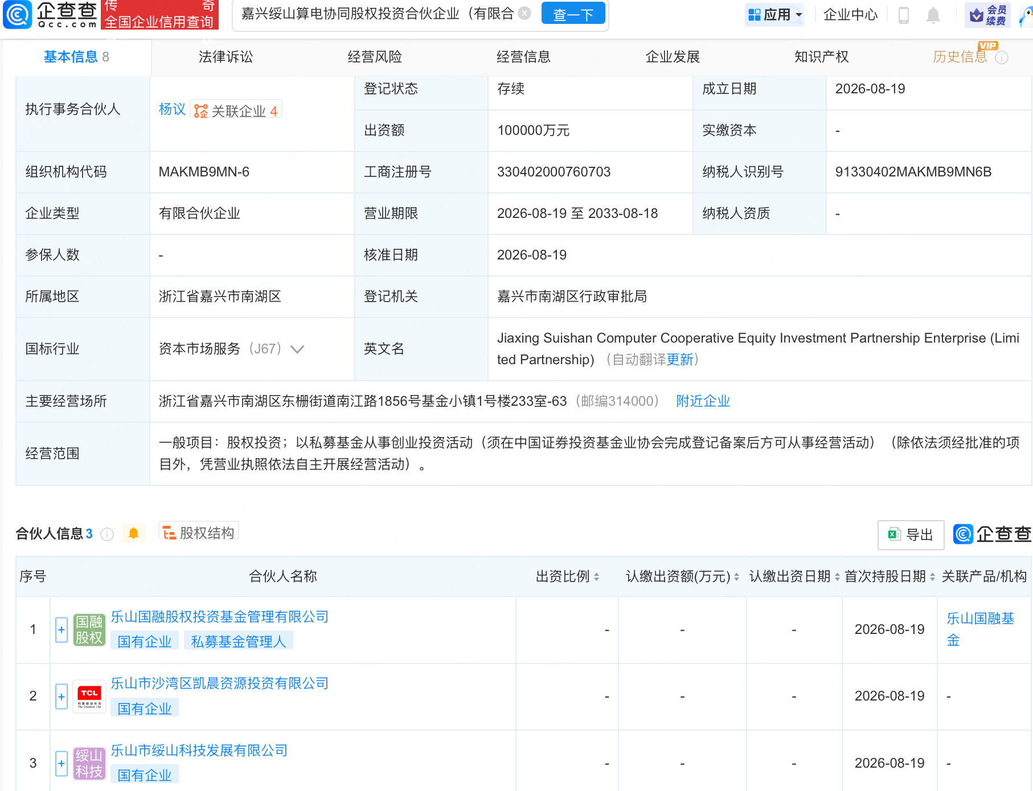Click the 绥山科技 company logo

point(89,763)
